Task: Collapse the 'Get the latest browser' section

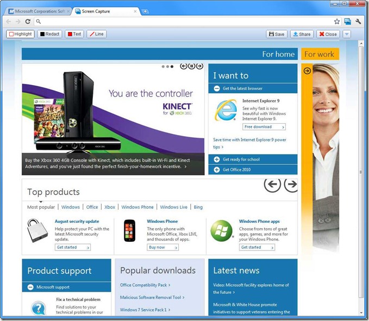Action: (x=217, y=88)
